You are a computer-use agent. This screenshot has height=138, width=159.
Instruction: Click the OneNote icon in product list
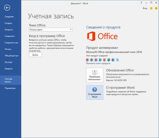[96, 60]
